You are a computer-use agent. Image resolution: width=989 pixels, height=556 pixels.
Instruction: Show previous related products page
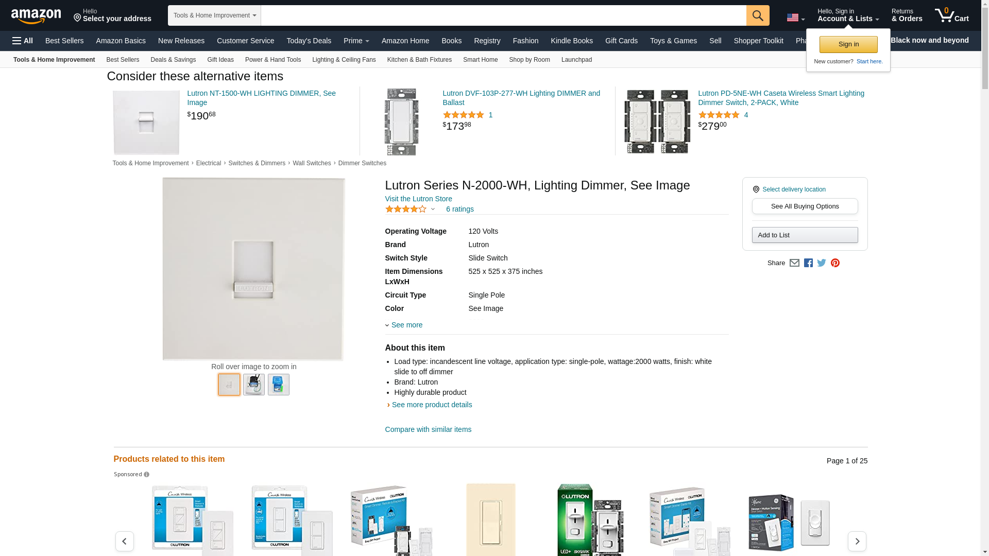[124, 541]
